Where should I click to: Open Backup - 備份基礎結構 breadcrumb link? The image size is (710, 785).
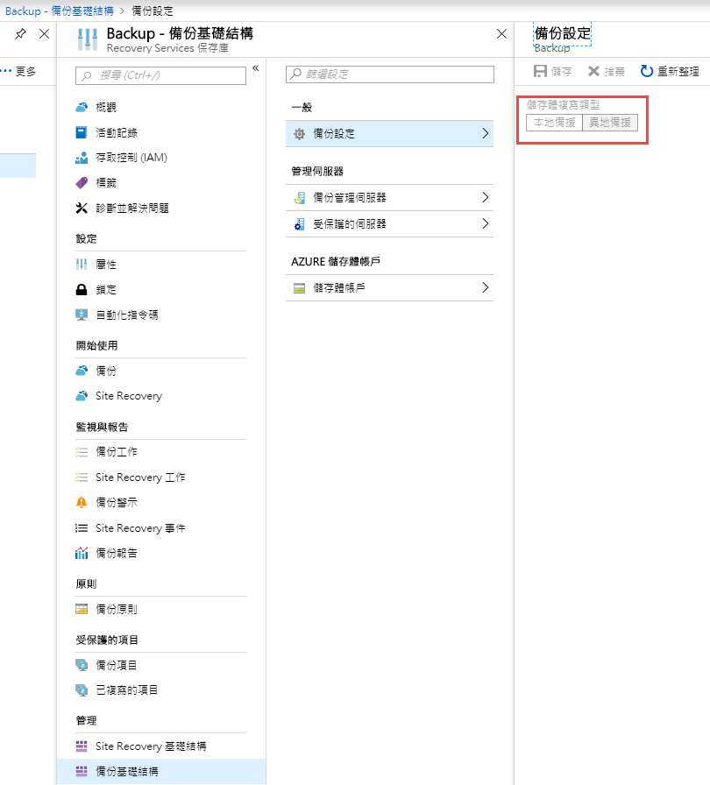coord(59,11)
